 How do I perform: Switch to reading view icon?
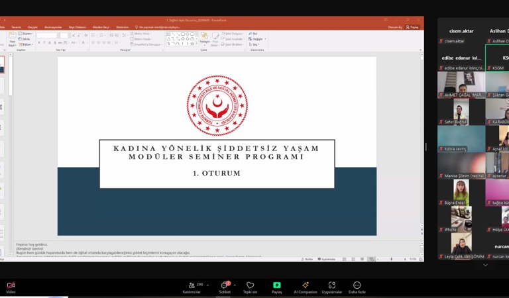point(363,259)
